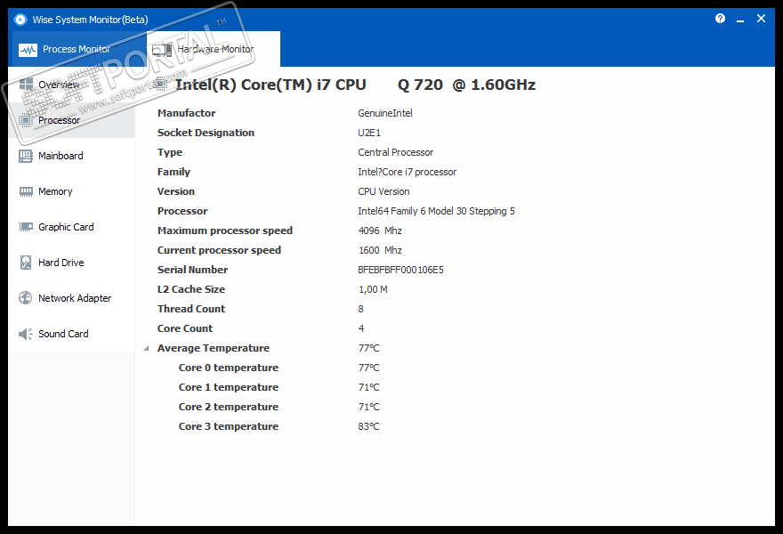This screenshot has width=783, height=534.
Task: Click the U2E1 socket value
Action: click(369, 133)
